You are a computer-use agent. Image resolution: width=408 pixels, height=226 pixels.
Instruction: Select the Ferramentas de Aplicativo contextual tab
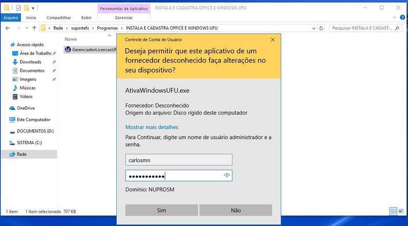click(123, 9)
